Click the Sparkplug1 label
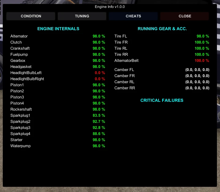The image size is (220, 192). click(20, 116)
